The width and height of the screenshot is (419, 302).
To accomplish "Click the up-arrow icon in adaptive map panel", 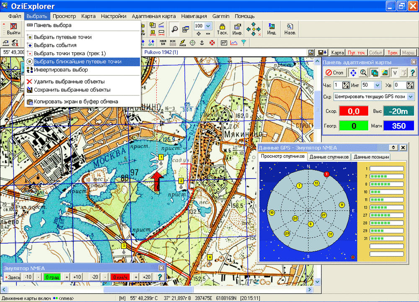I will [404, 72].
